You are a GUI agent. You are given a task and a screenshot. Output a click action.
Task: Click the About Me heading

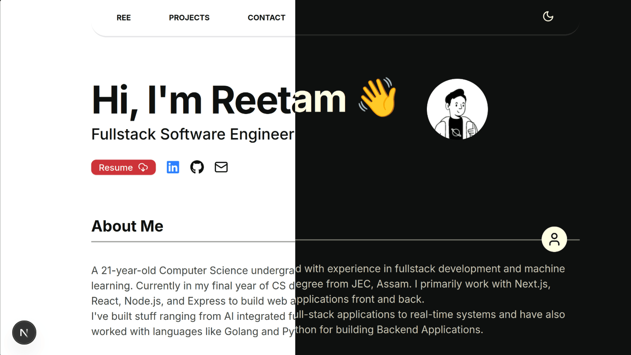tap(128, 226)
